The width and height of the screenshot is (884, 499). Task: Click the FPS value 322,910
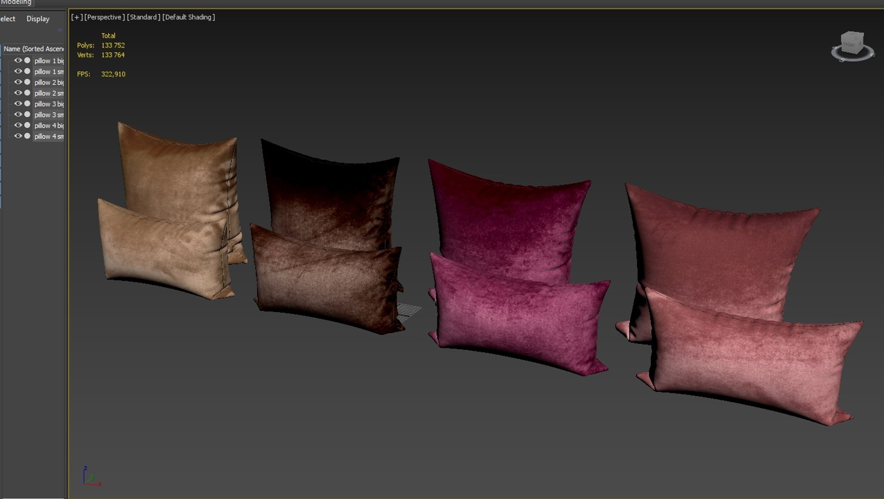point(113,74)
